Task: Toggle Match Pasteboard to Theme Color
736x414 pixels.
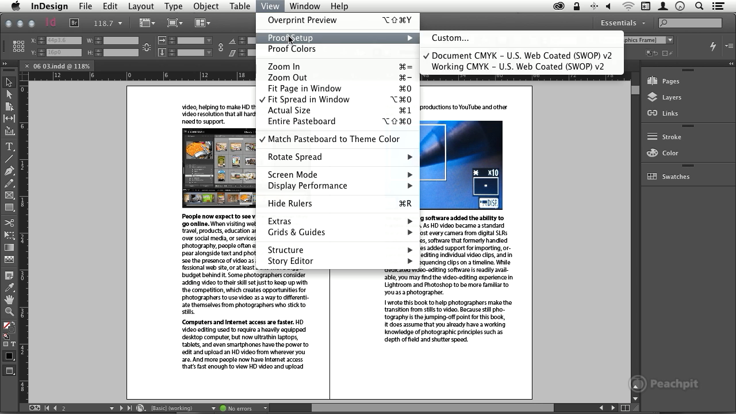Action: (x=338, y=139)
